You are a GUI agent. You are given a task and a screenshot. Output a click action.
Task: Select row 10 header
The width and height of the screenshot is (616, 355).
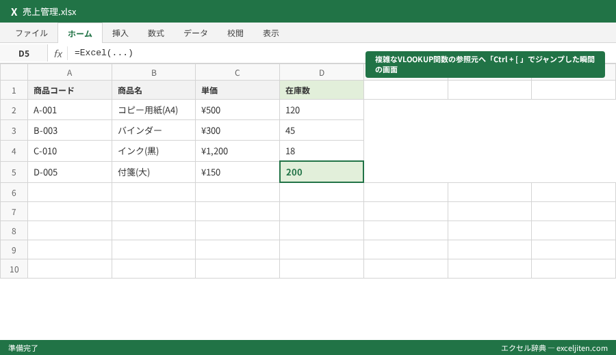[x=14, y=269]
